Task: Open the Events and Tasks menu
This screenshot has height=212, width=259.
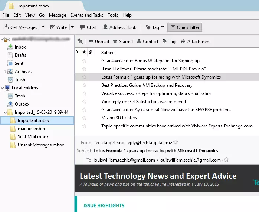Action: coord(87,15)
